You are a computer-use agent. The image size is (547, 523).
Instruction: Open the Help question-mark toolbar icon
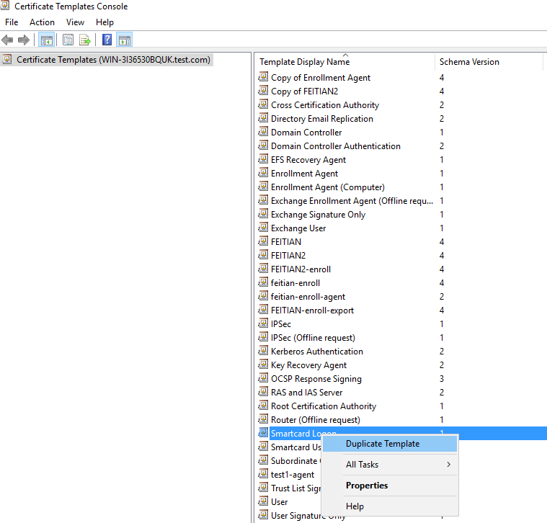pyautogui.click(x=107, y=40)
